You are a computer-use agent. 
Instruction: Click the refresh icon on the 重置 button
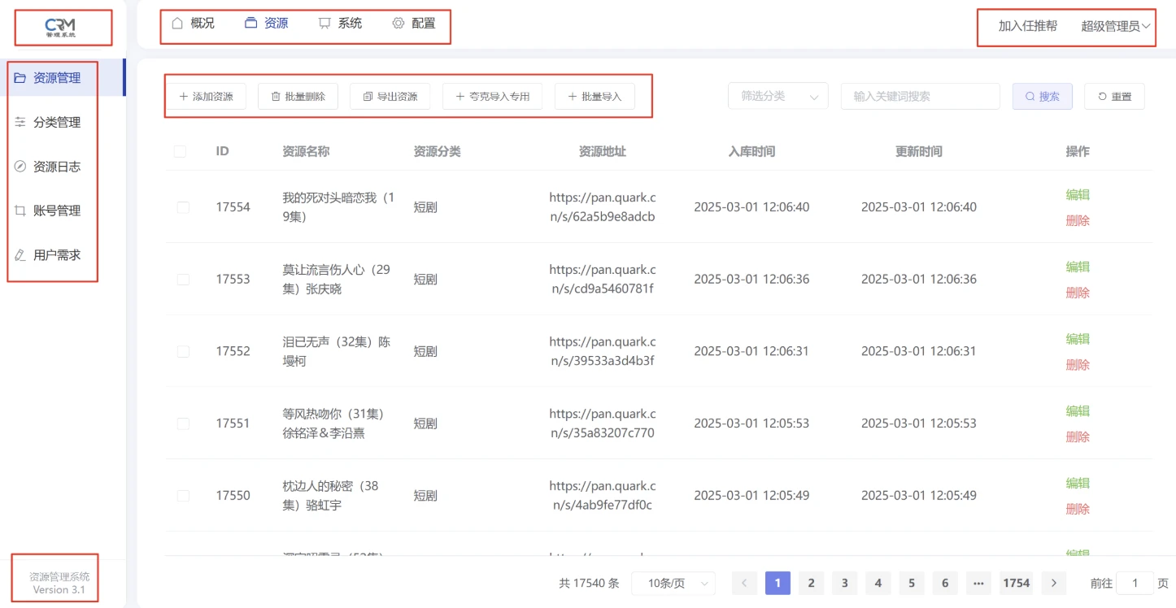[x=1100, y=96]
